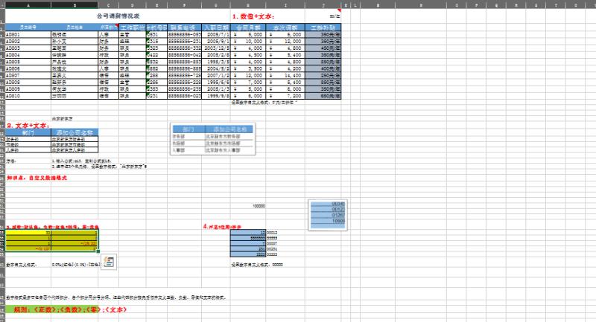
Task: Select the 工作职位 header cell
Action: [x=133, y=28]
